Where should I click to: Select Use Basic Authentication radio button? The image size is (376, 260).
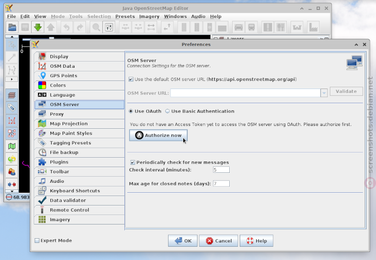168,111
